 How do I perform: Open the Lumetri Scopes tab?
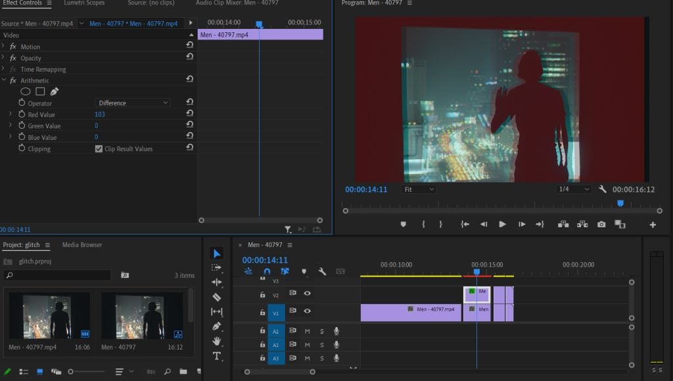coord(84,3)
